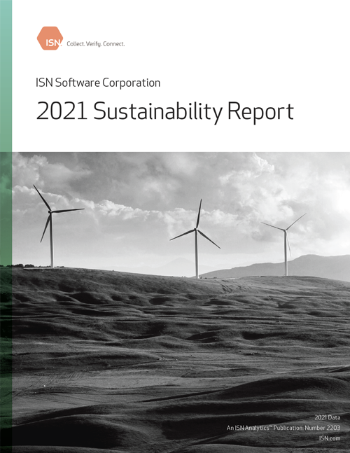Click the 'Collect. Verify. Connect.' tagline
The height and width of the screenshot is (453, 350).
click(96, 44)
